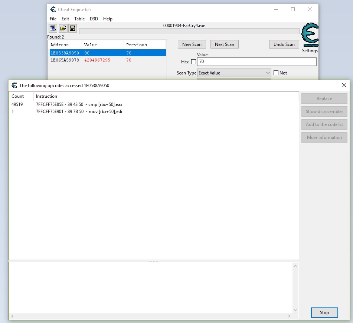
Task: Click the New Scan button
Action: [192, 44]
